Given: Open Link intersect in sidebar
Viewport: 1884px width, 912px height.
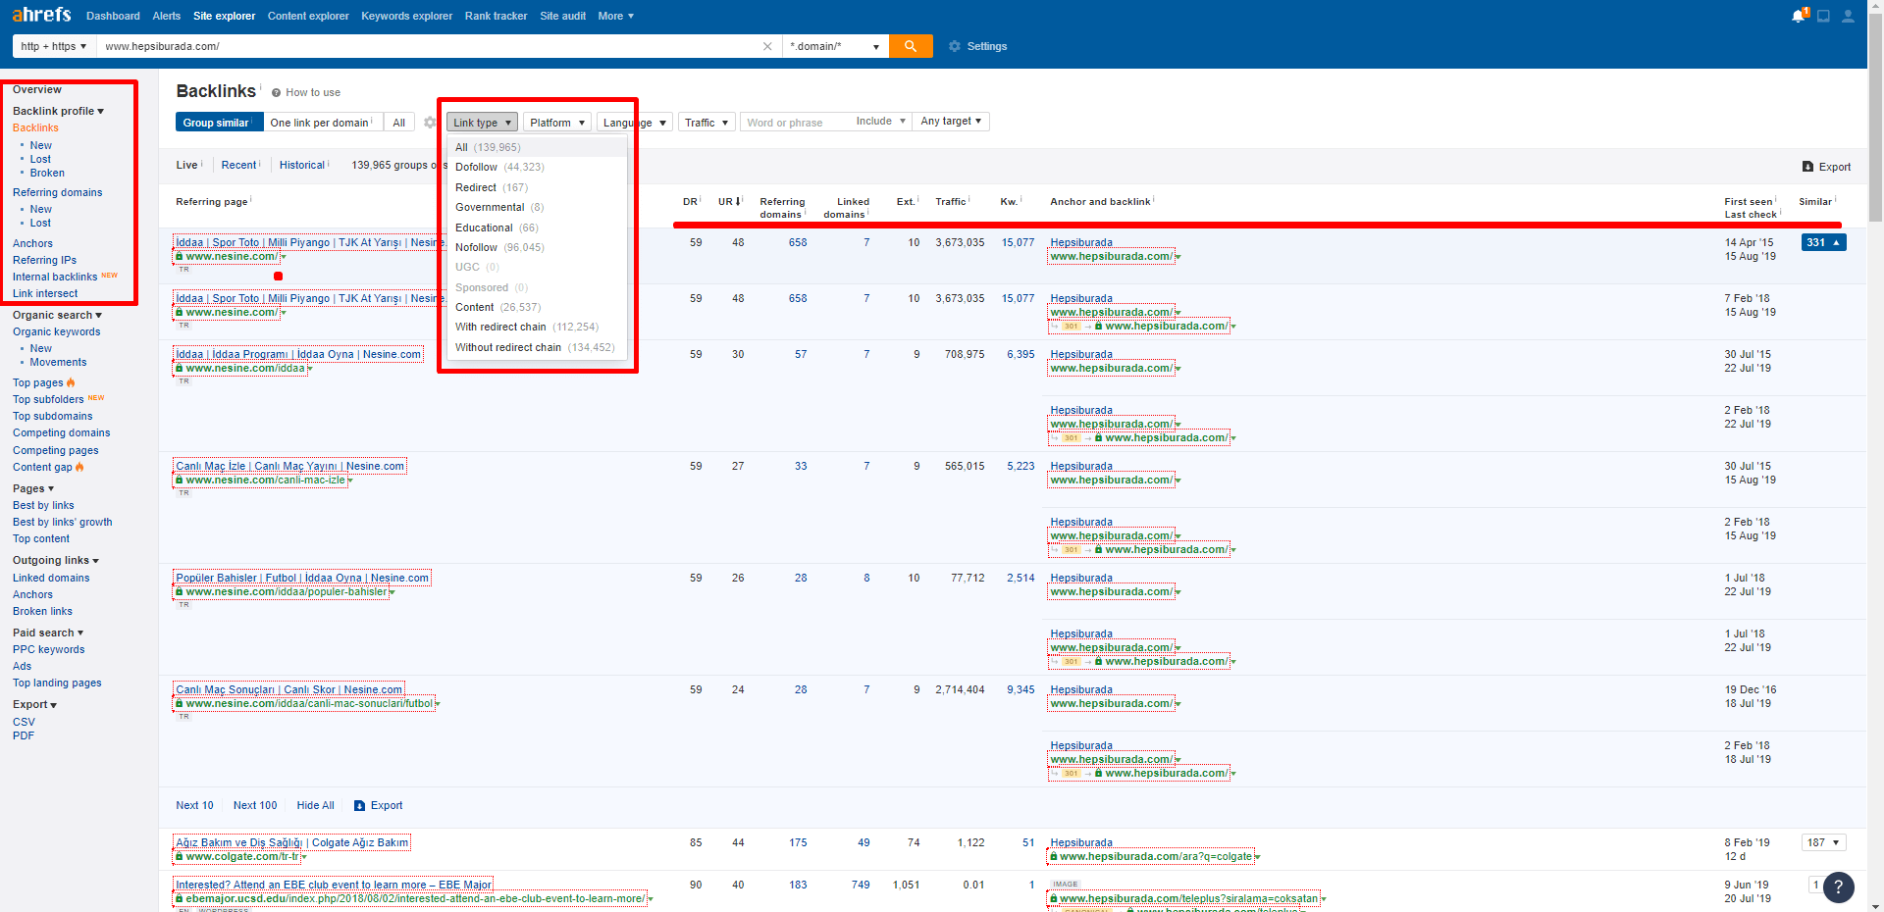Looking at the screenshot, I should (x=45, y=293).
